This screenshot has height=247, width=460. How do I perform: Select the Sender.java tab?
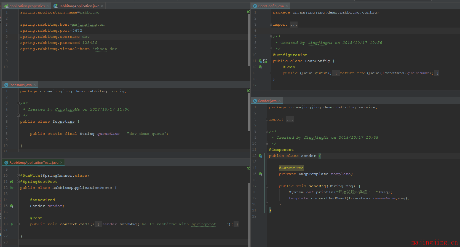click(x=267, y=101)
